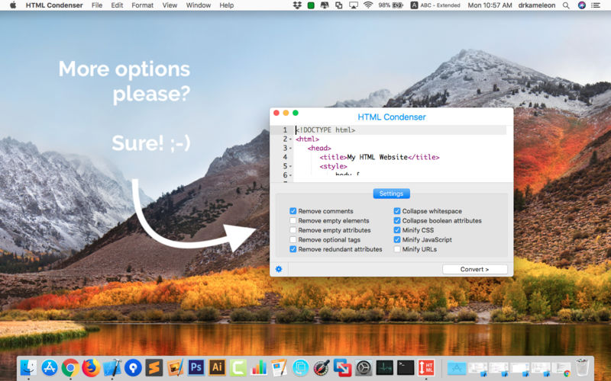
Task: Open the File menu
Action: coord(97,5)
